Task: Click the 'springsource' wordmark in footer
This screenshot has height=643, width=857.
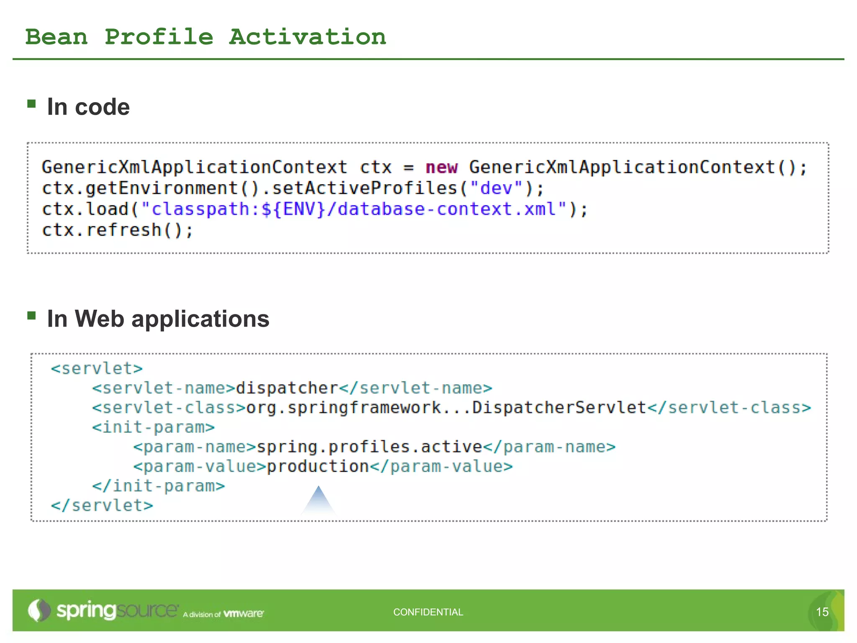Action: click(118, 611)
